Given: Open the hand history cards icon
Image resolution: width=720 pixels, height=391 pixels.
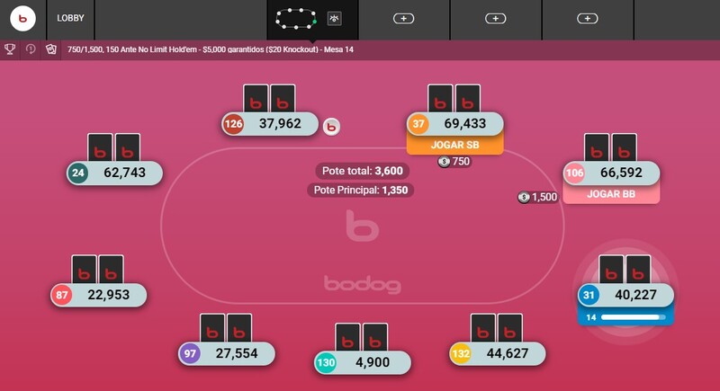Looking at the screenshot, I should click(x=51, y=49).
